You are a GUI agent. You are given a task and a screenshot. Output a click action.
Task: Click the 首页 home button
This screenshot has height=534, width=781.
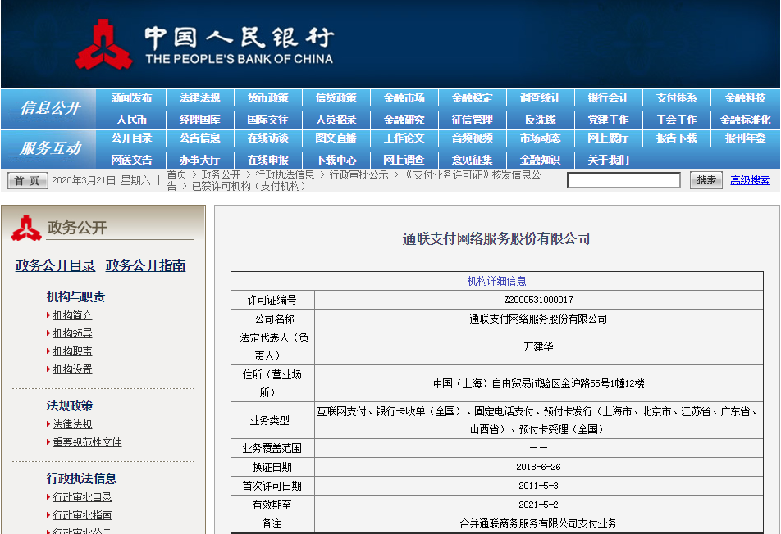coord(27,180)
